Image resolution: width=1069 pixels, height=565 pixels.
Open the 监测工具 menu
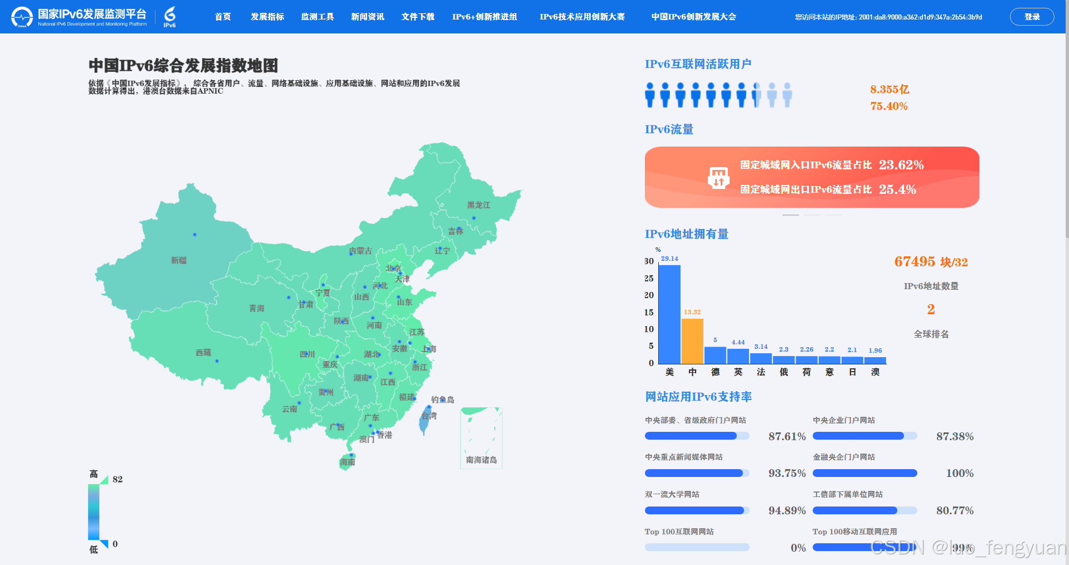pos(318,17)
